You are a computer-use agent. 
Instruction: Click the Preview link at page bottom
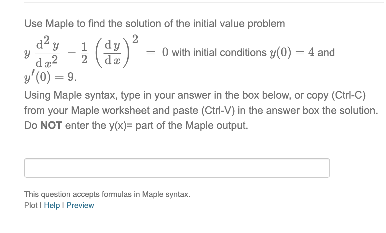80,205
